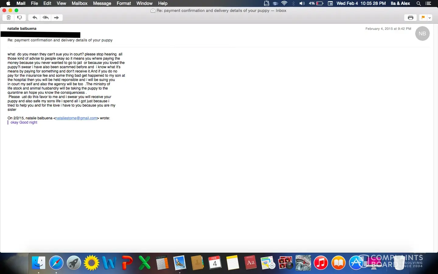Open Calculator from the Dock
The height and width of the screenshot is (274, 438).
coord(162,263)
